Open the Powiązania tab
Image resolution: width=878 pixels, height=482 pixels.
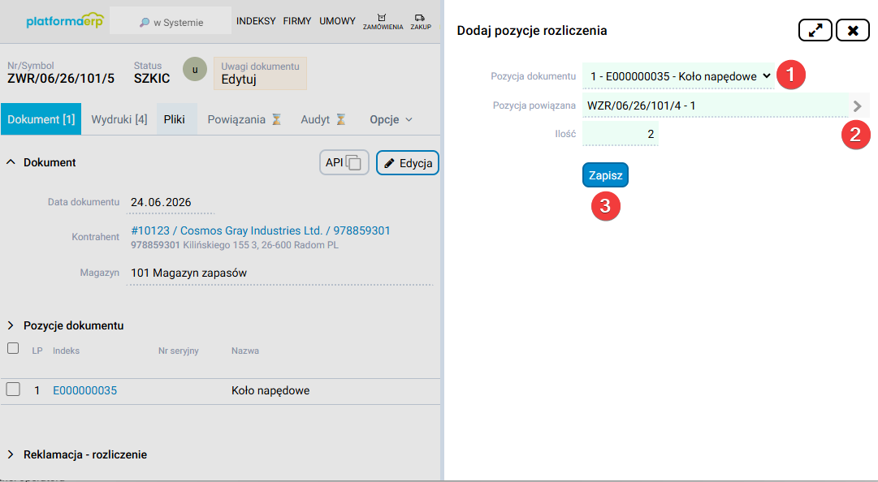coord(244,119)
